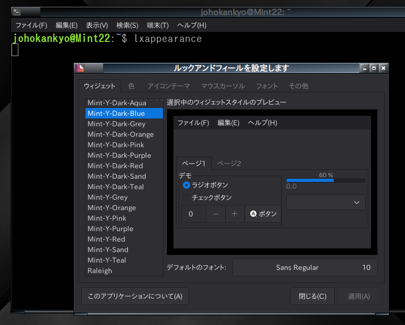Image resolution: width=405 pixels, height=325 pixels.
Task: Click the 60 % progress bar
Action: (x=325, y=180)
